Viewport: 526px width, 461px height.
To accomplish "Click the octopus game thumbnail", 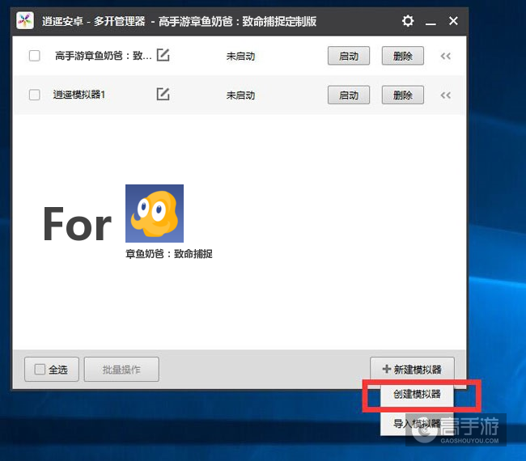I will [155, 214].
